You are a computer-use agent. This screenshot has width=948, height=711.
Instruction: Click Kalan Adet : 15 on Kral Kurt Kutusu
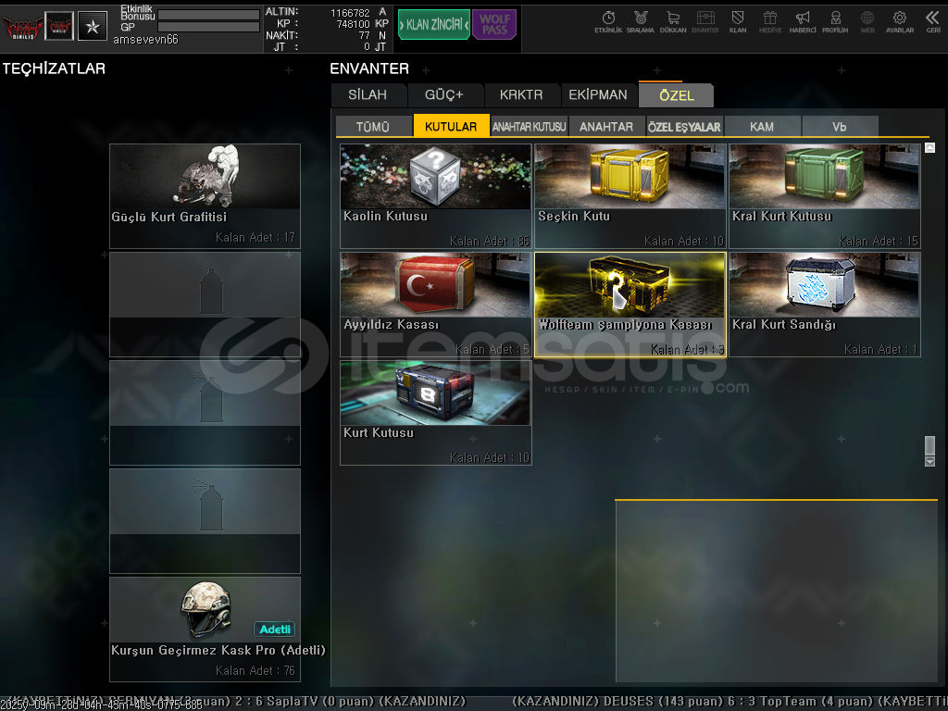click(878, 242)
